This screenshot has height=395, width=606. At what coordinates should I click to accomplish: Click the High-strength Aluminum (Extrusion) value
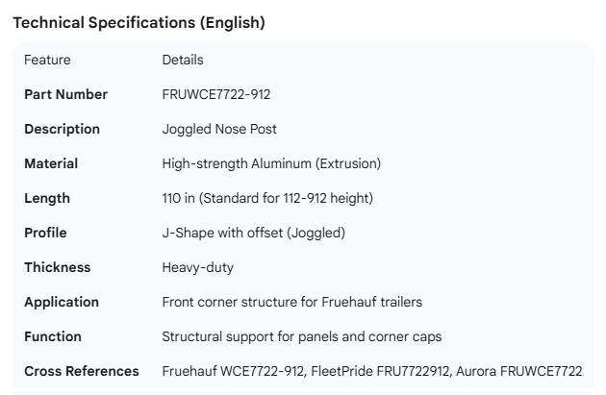[271, 163]
